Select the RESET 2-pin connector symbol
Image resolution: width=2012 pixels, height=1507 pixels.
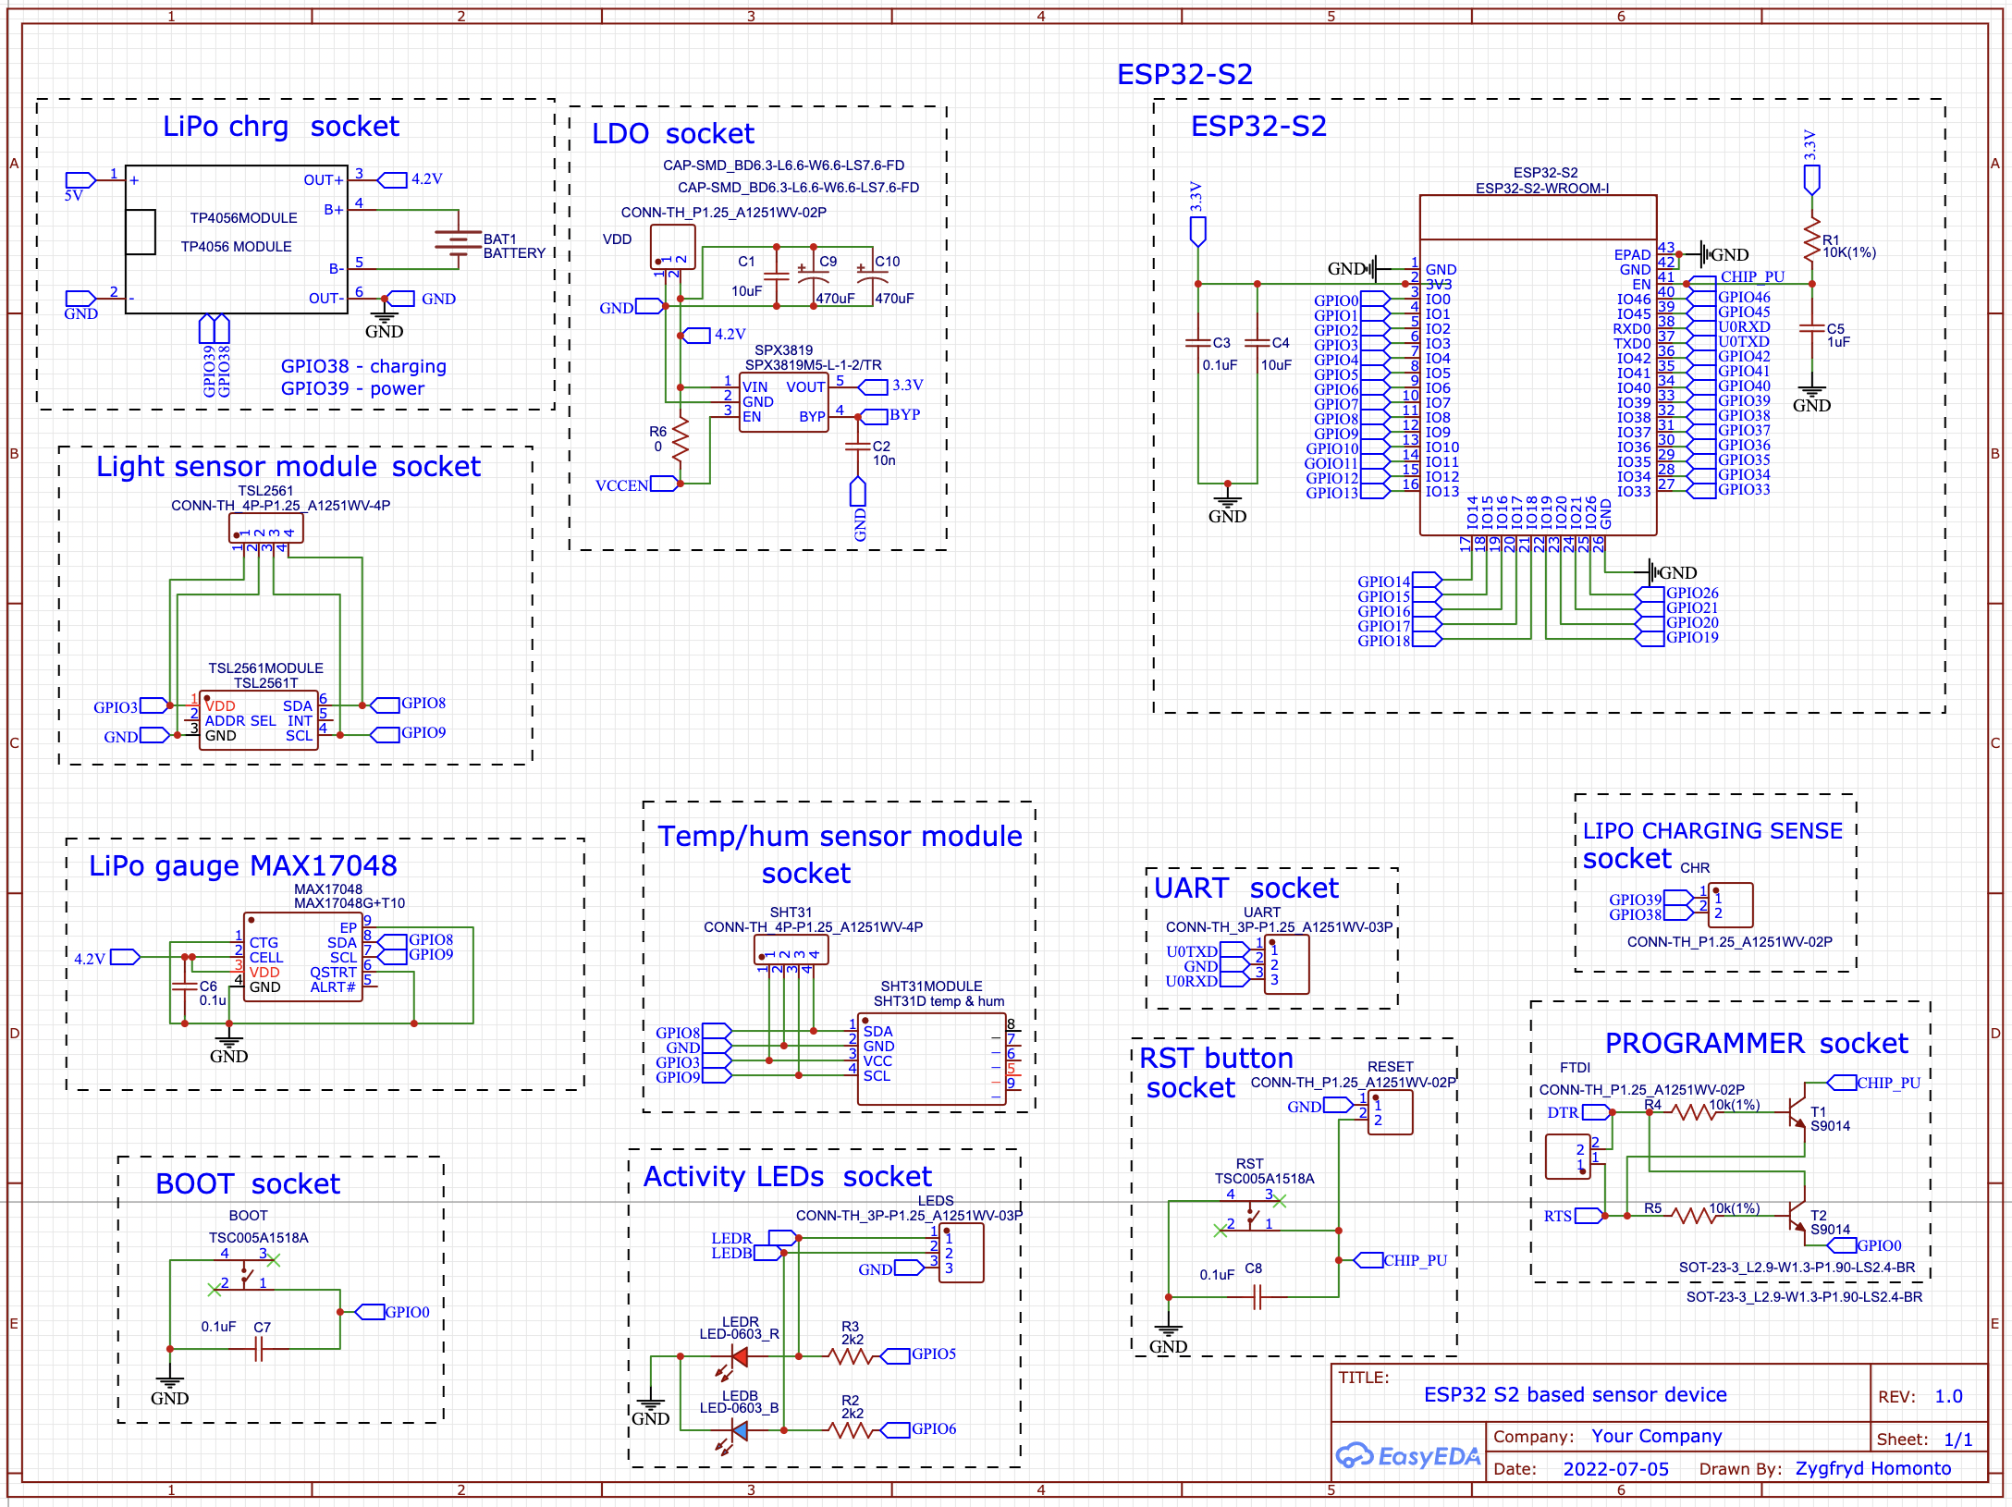point(1390,1112)
